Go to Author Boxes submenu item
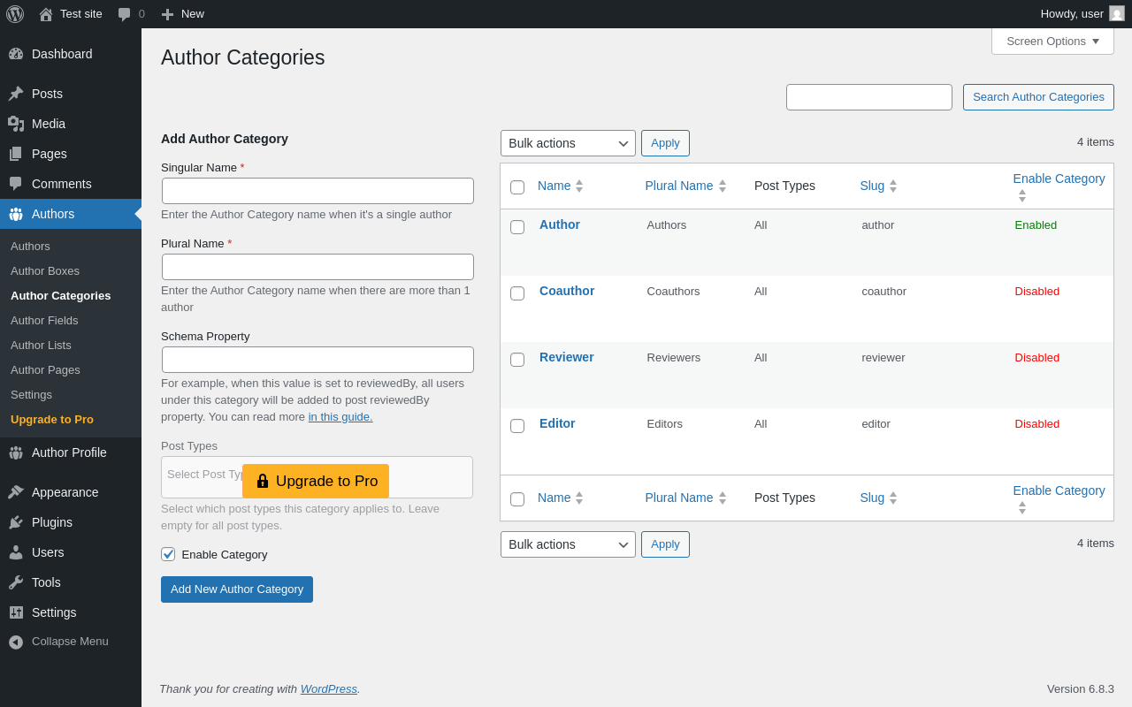Image resolution: width=1132 pixels, height=707 pixels. [45, 270]
